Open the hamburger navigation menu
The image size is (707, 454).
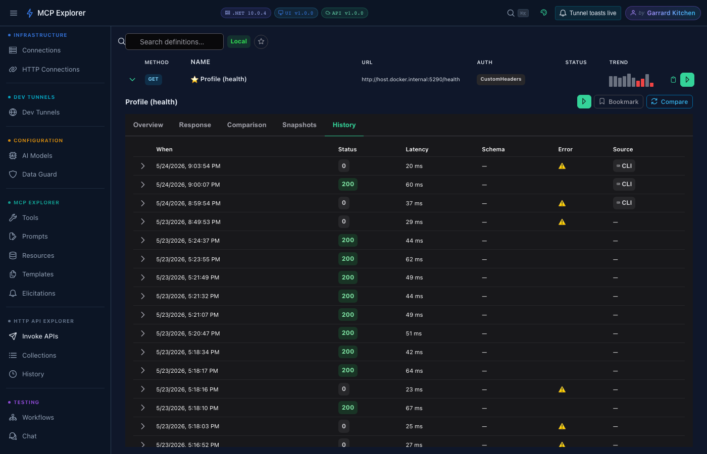click(14, 13)
